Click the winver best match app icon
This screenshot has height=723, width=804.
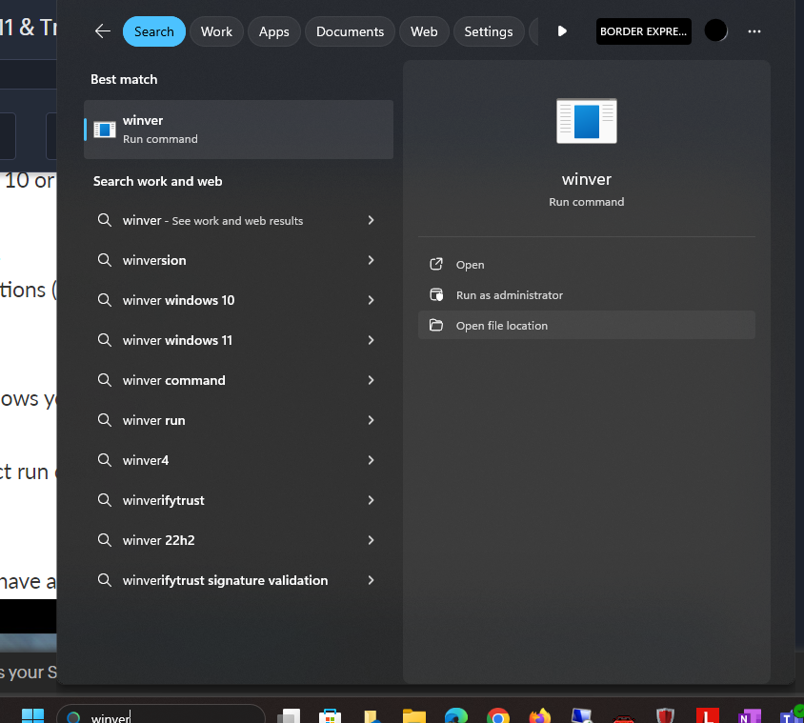coord(105,130)
